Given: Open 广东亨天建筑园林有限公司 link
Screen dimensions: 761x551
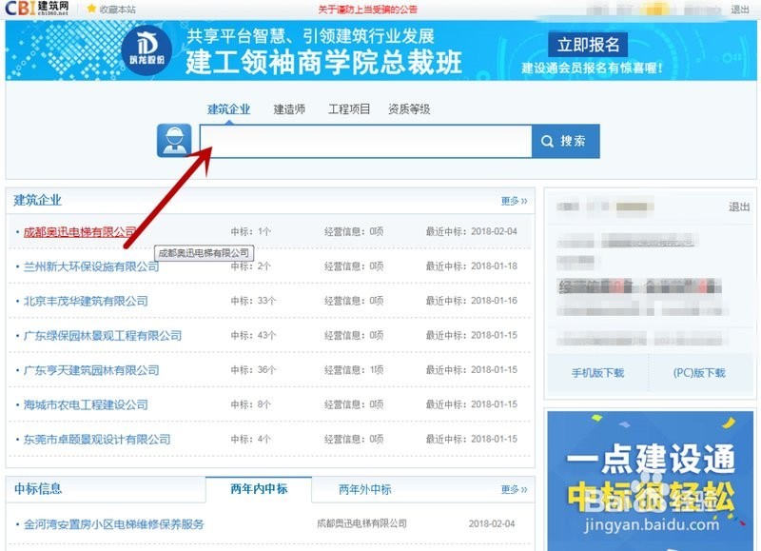Looking at the screenshot, I should click(91, 370).
